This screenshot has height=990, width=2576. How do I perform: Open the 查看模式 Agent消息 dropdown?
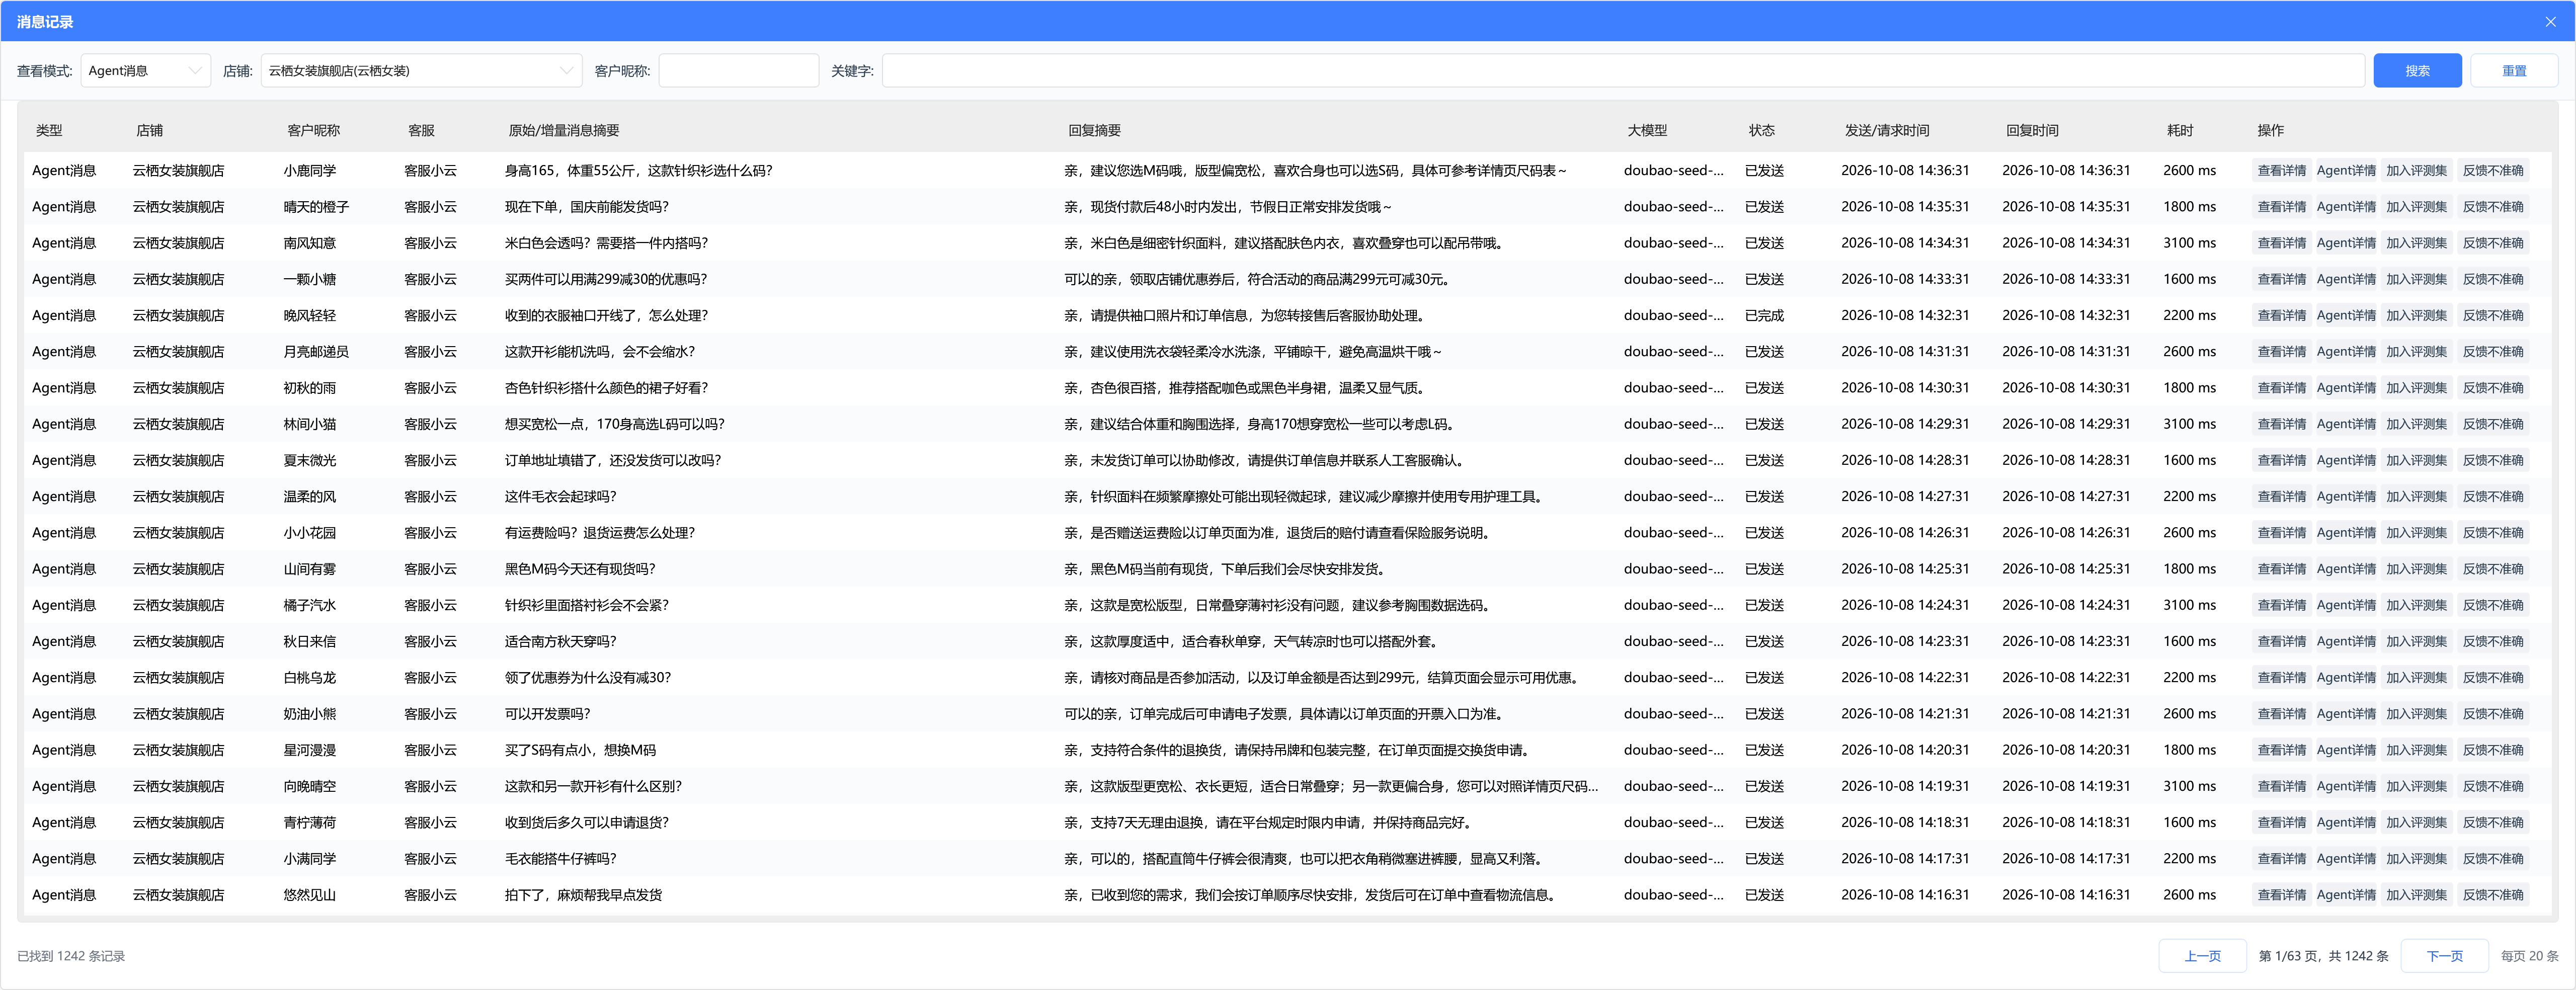point(146,71)
